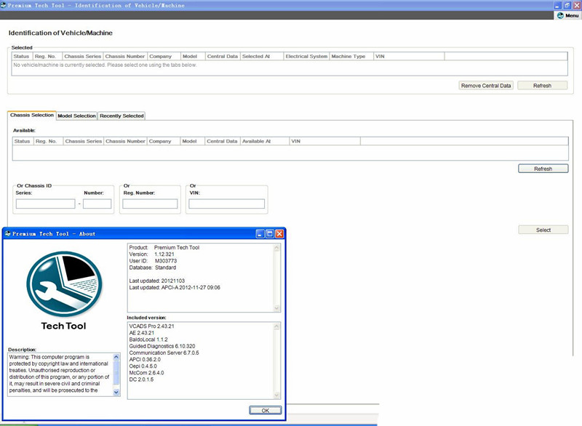Sort Selected table by Status column
The width and height of the screenshot is (582, 426).
(22, 57)
